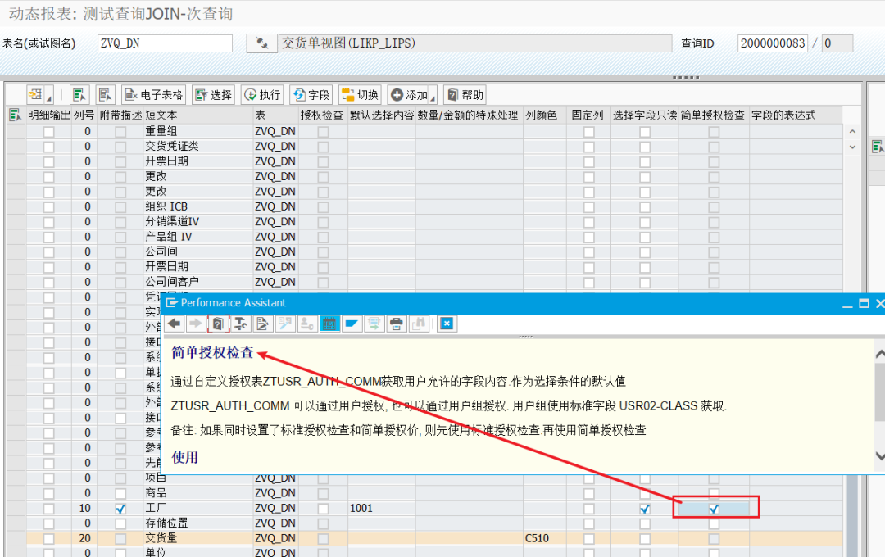The height and width of the screenshot is (557, 885).
Task: Click the export document icon in Performance Assistant
Action: coord(374,324)
